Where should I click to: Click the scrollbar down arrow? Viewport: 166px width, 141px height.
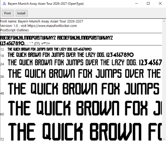tap(164, 139)
